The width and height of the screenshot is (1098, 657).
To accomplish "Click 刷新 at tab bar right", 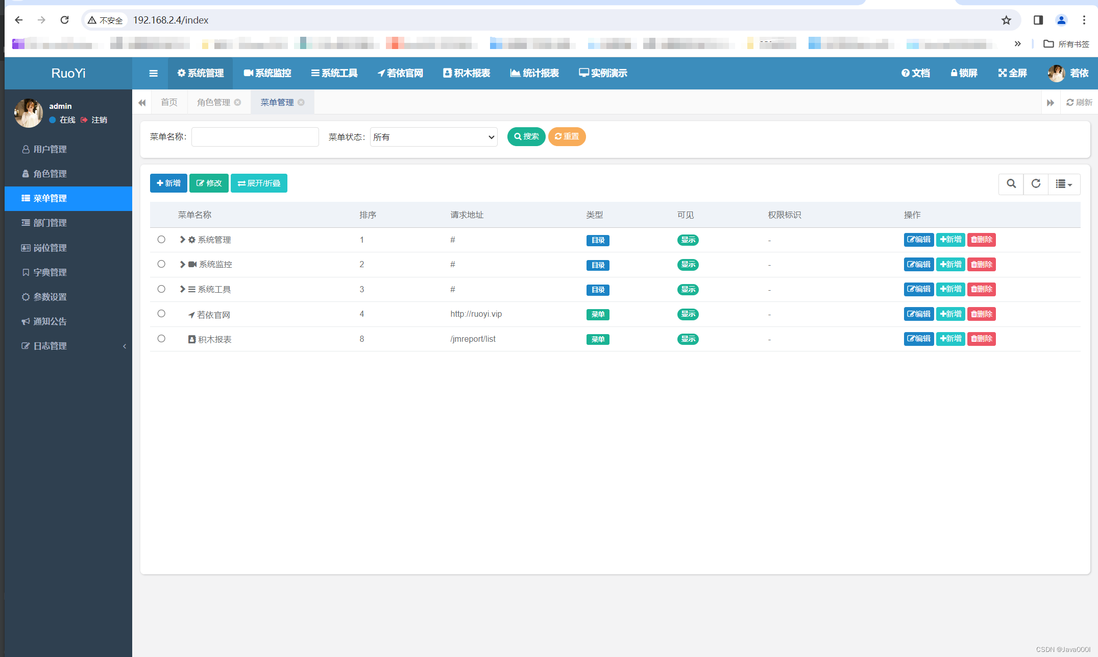I will (x=1079, y=102).
